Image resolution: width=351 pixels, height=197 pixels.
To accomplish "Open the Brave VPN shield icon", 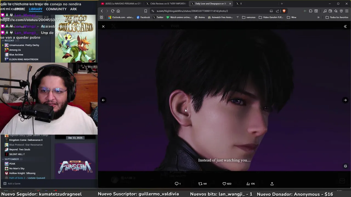I will pyautogui.click(x=341, y=11).
